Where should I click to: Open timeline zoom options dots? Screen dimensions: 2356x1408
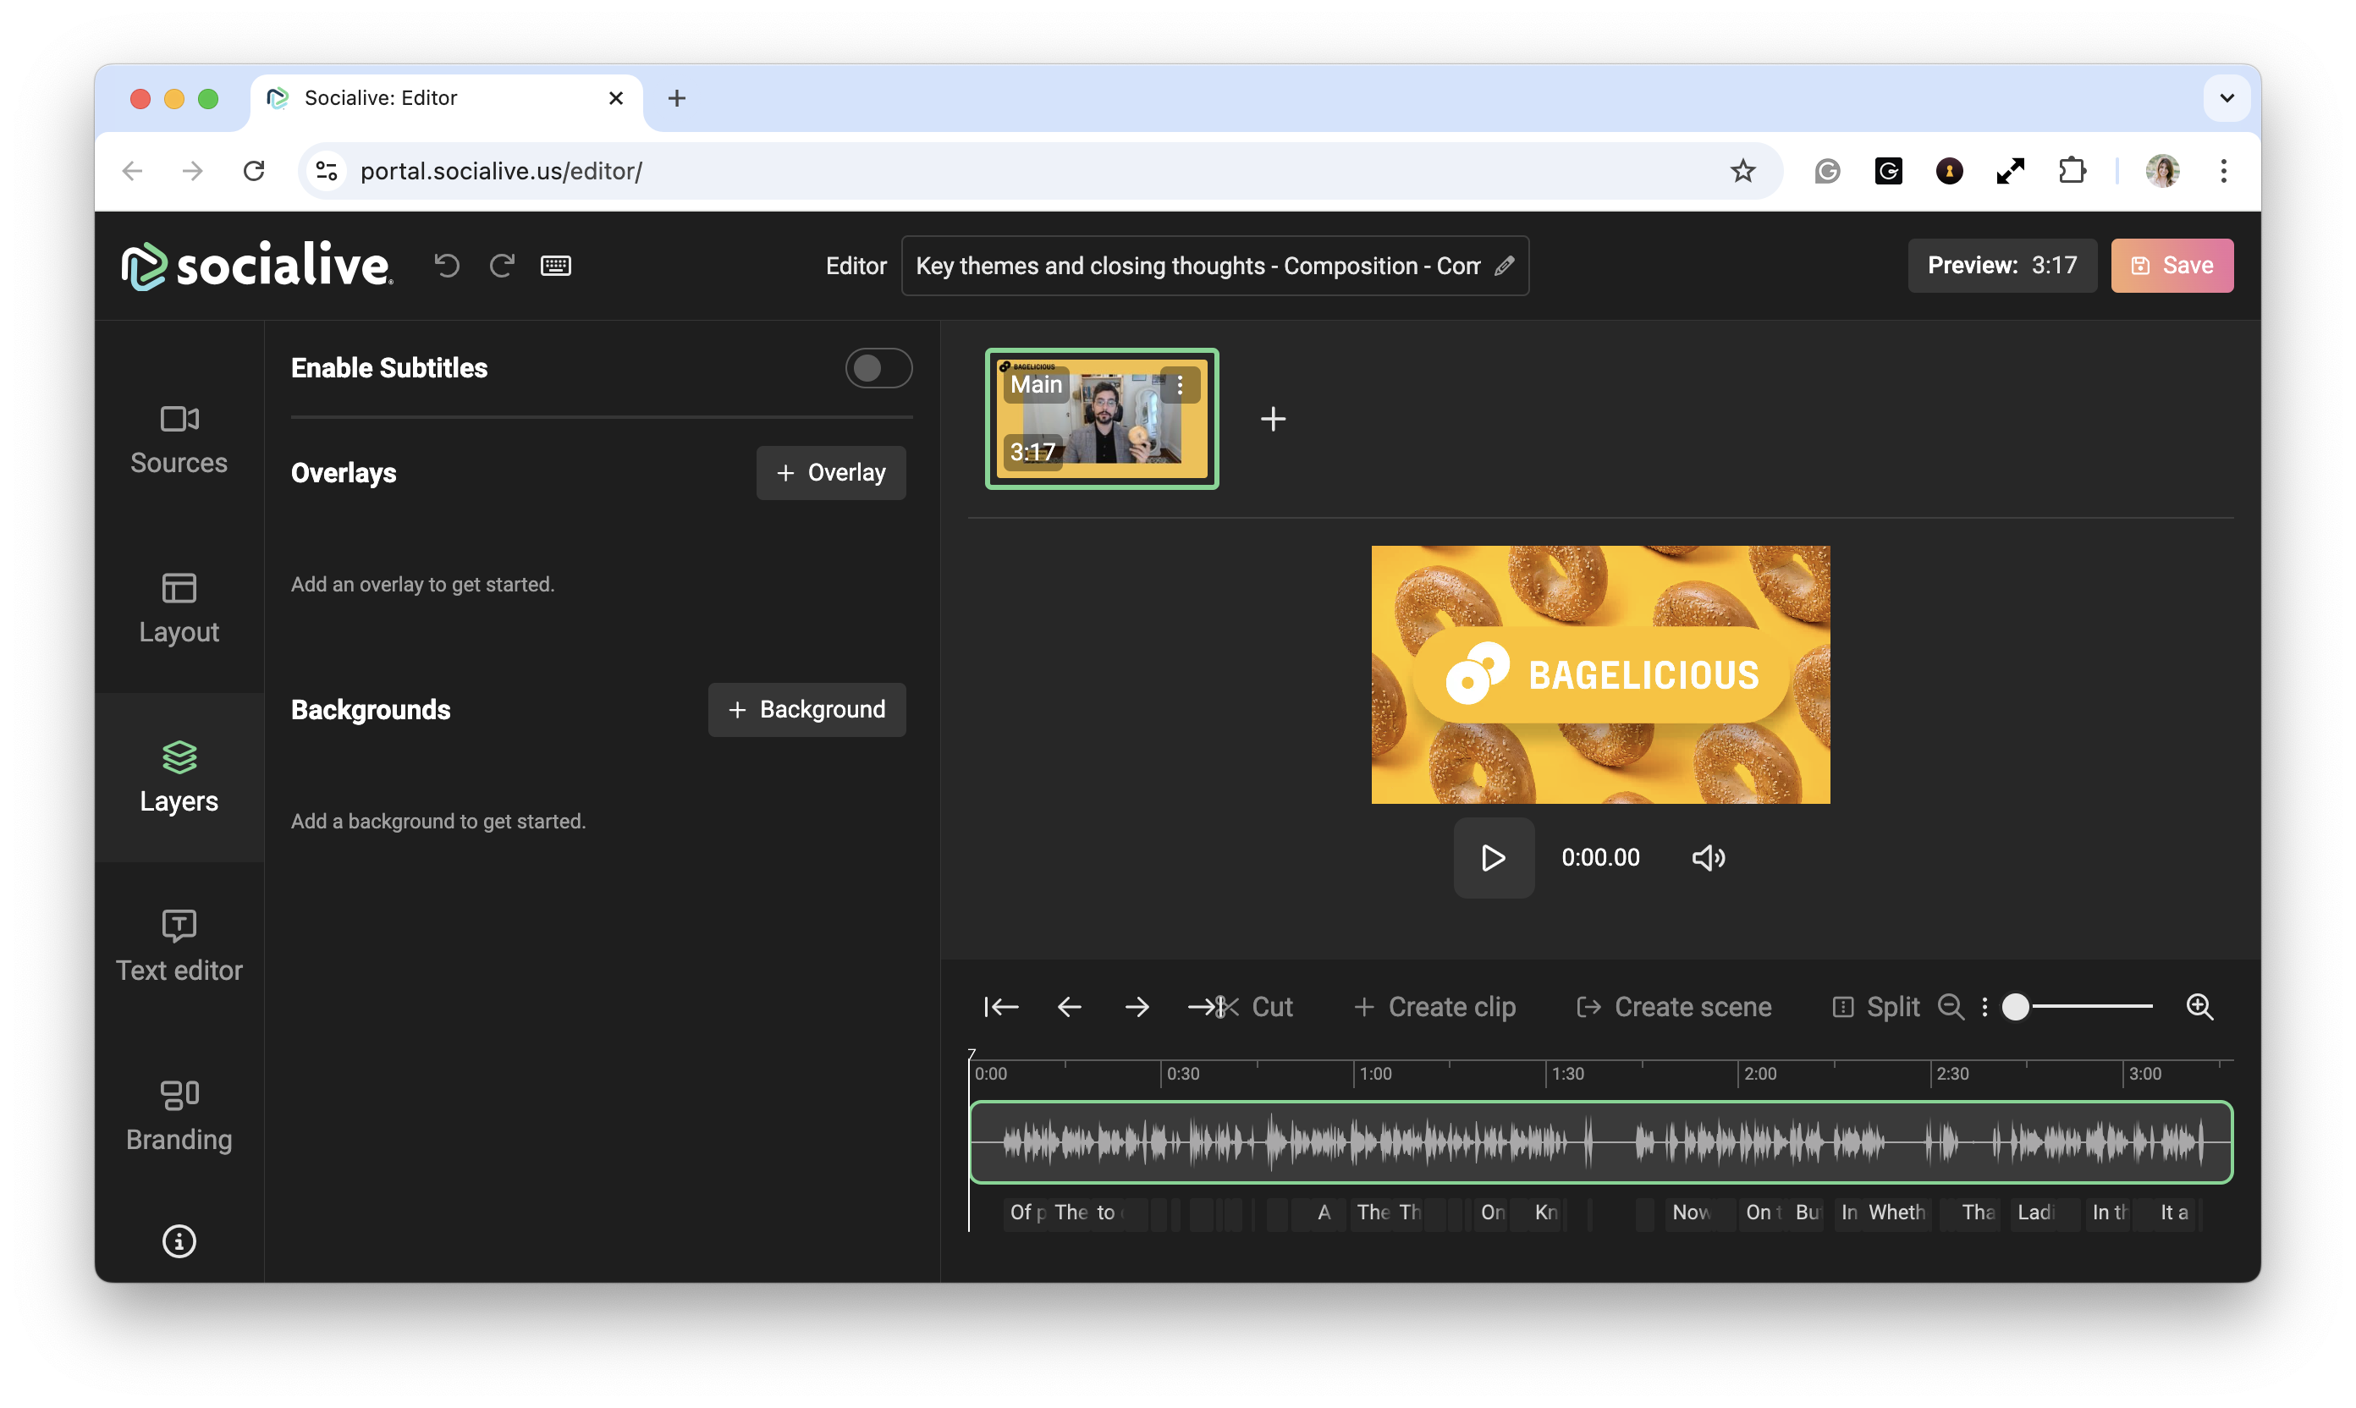point(1984,1007)
